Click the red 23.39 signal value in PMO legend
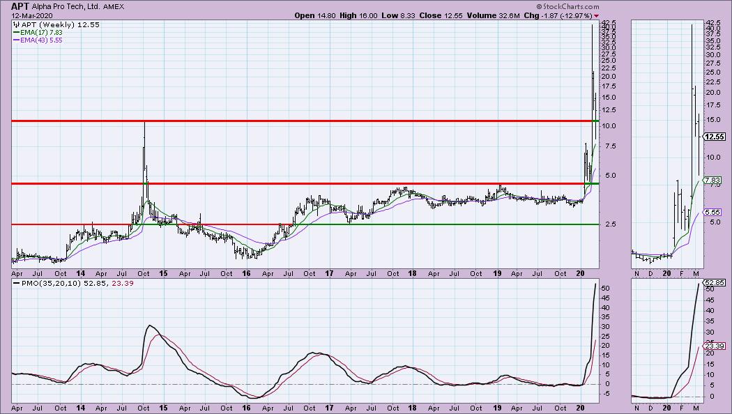The width and height of the screenshot is (732, 414). coord(123,283)
